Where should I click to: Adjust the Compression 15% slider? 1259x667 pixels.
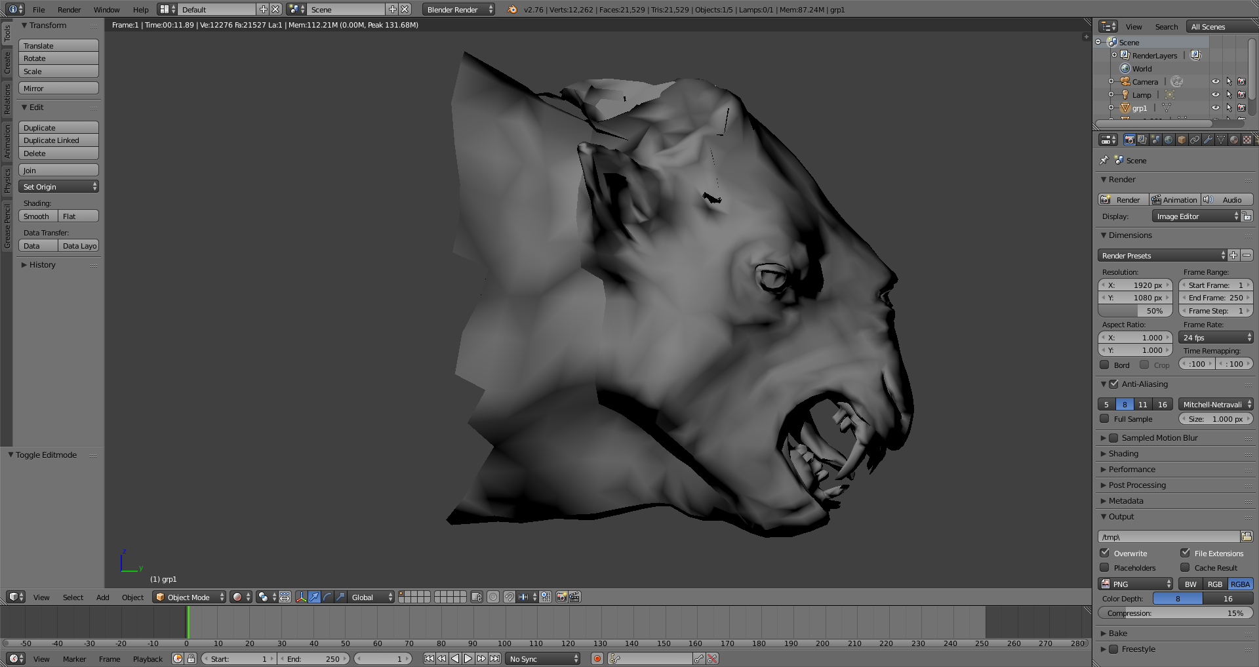click(1175, 613)
